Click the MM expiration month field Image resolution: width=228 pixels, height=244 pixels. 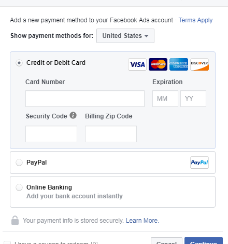point(165,99)
